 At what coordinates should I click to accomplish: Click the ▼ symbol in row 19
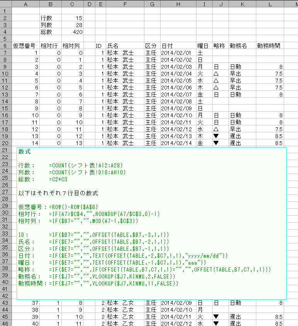tap(216, 136)
